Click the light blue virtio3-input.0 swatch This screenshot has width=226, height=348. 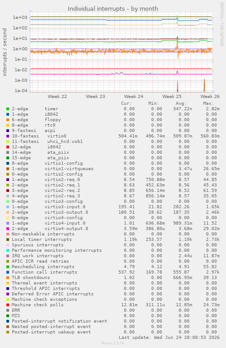8,207
